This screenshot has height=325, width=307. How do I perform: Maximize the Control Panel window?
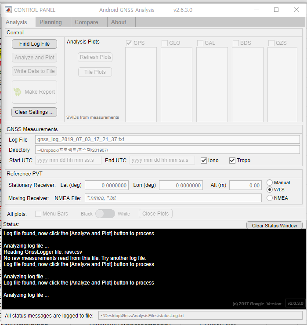coord(276,10)
